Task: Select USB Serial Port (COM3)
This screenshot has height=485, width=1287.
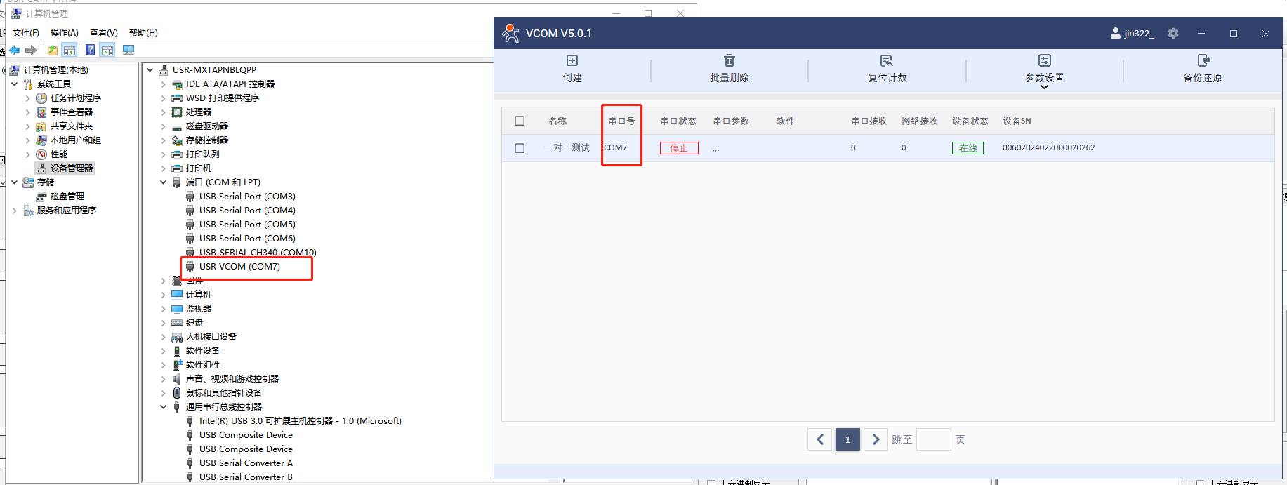Action: 247,196
